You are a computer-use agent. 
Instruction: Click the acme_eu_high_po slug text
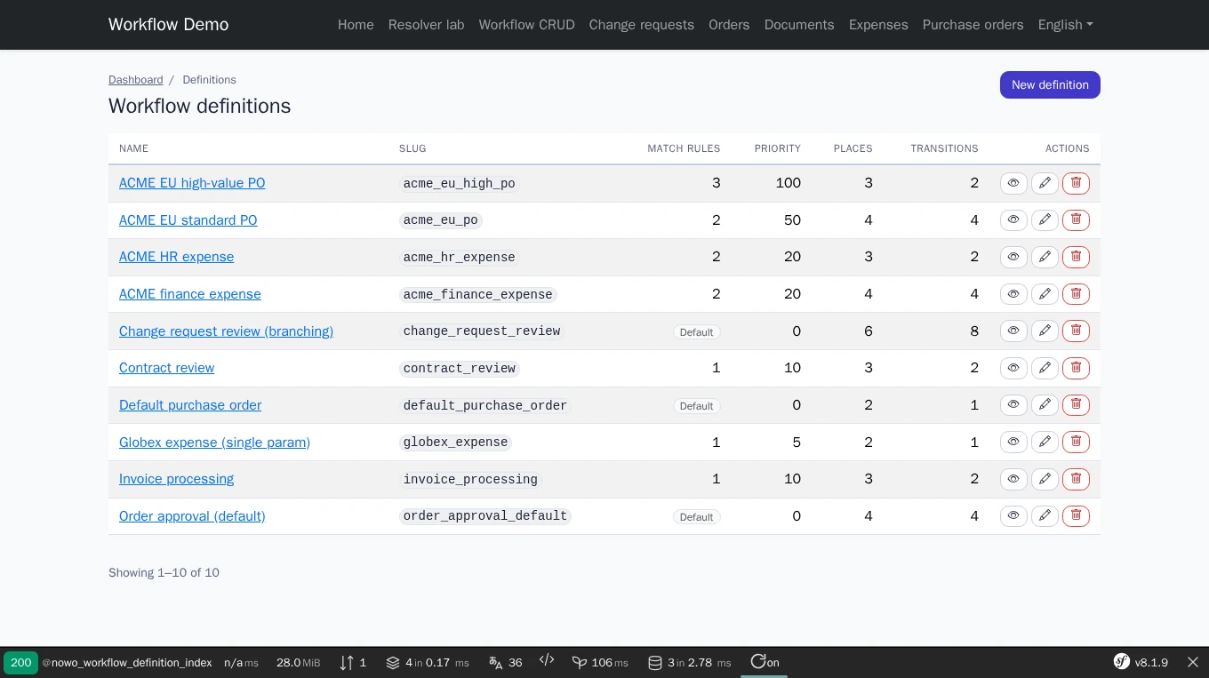point(459,183)
